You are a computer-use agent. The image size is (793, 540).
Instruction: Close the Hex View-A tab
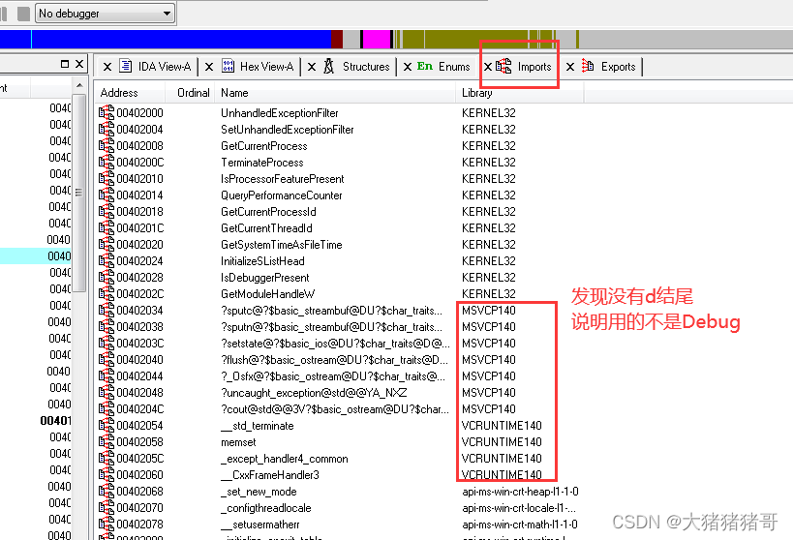pyautogui.click(x=209, y=67)
